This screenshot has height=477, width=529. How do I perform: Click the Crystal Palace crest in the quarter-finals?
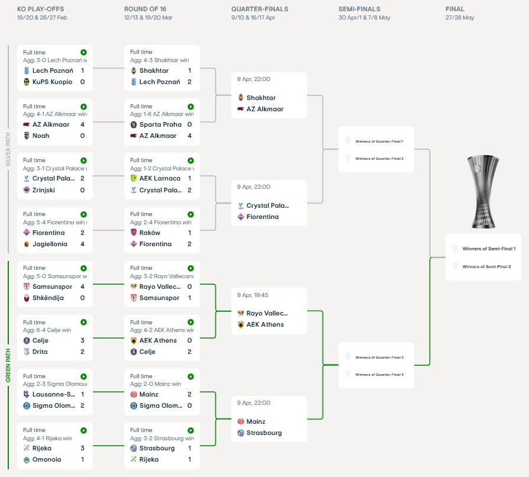[240, 205]
